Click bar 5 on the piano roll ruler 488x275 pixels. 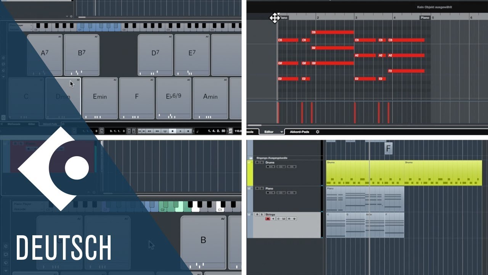(433, 18)
